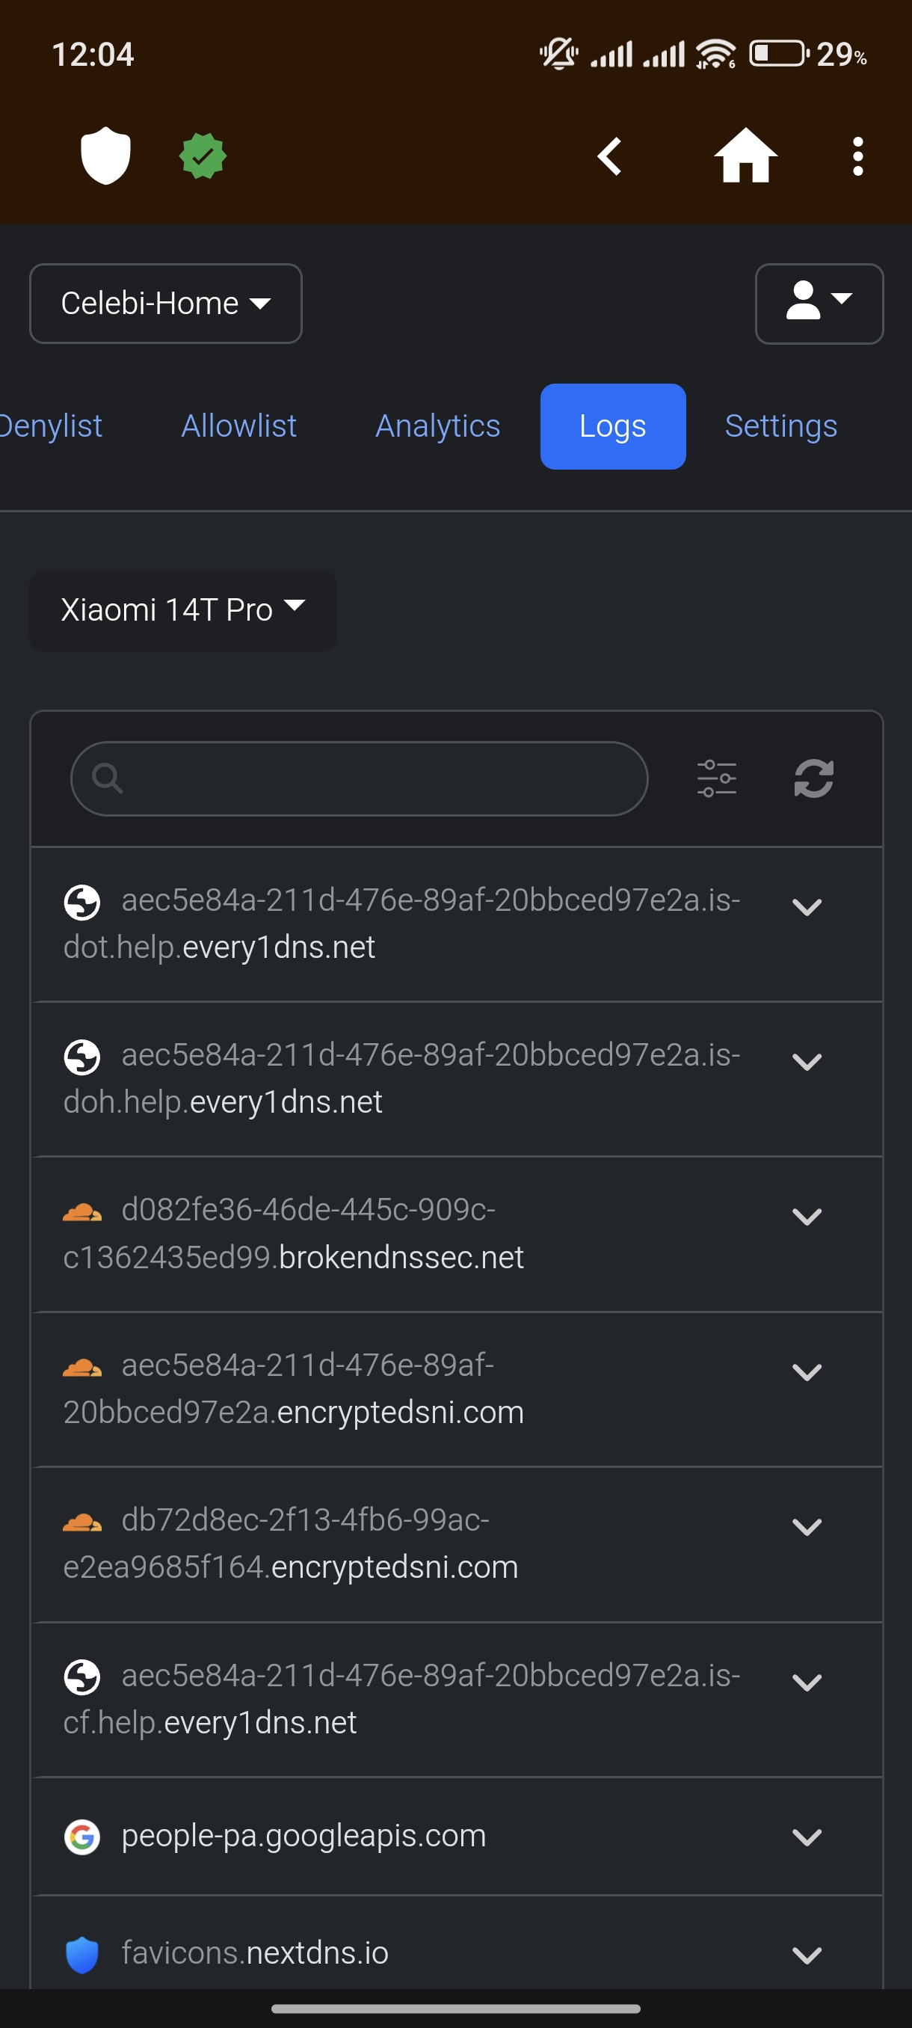Refresh the logs with reload icon
Image resolution: width=912 pixels, height=2028 pixels.
813,778
